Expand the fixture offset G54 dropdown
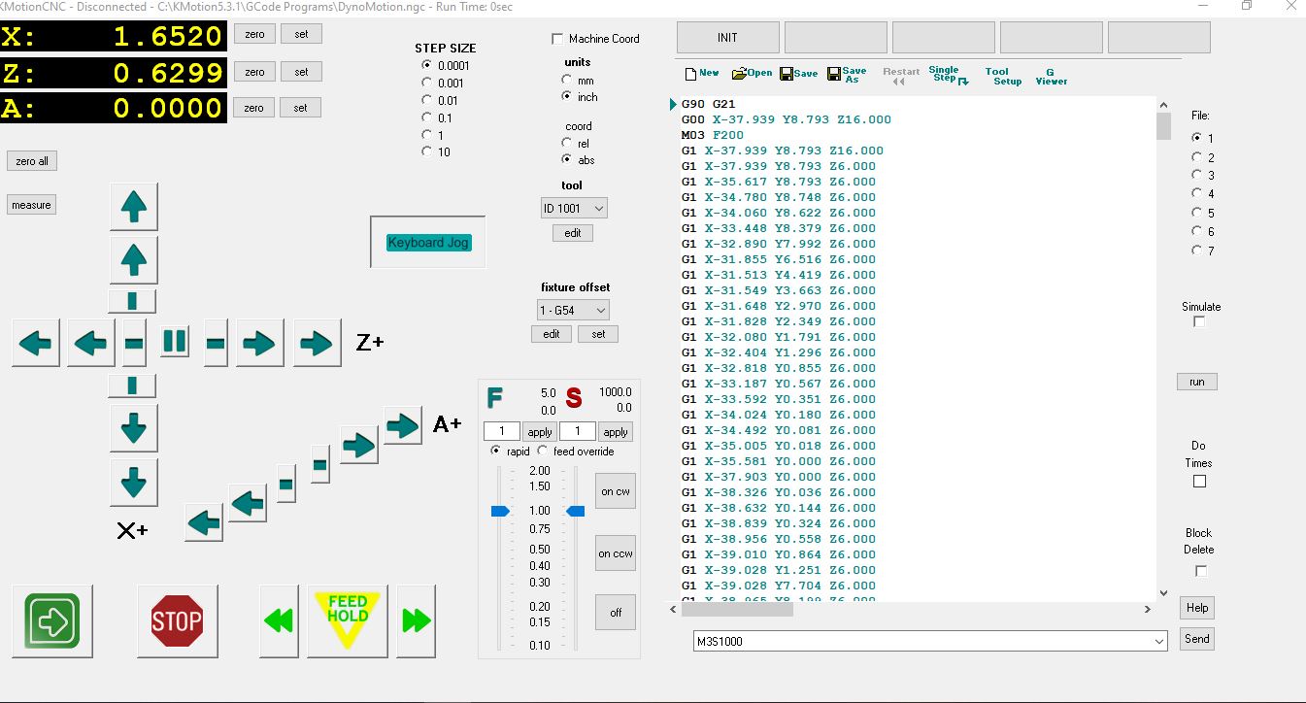 [x=574, y=310]
